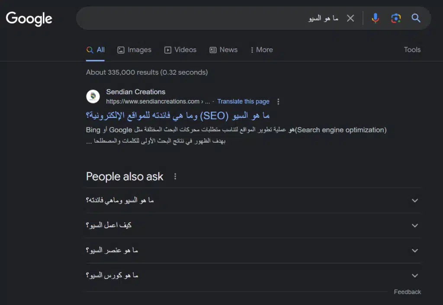Open the More search categories menu
This screenshot has width=443, height=305.
pyautogui.click(x=261, y=50)
